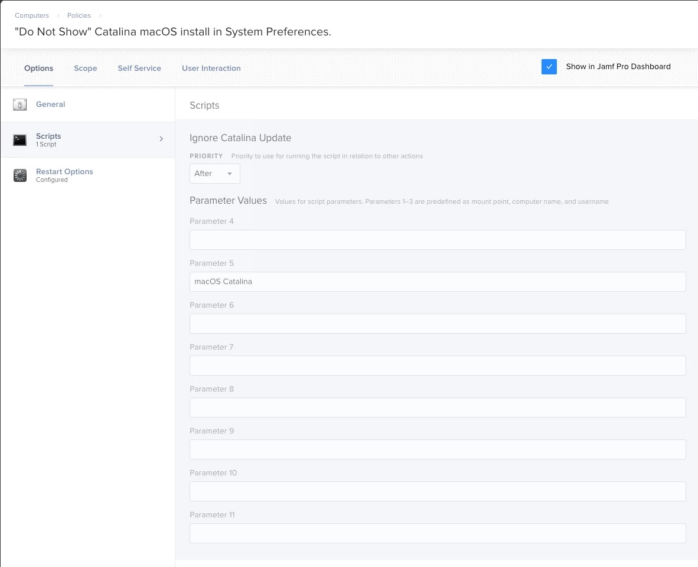Click the Show in Jamf Pro Dashboard label
Screen dimensions: 698x567
(618, 66)
